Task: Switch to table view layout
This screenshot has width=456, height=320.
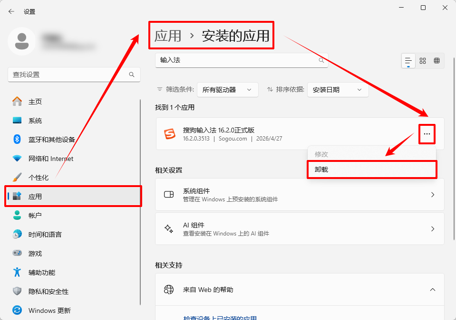Action: (x=437, y=61)
